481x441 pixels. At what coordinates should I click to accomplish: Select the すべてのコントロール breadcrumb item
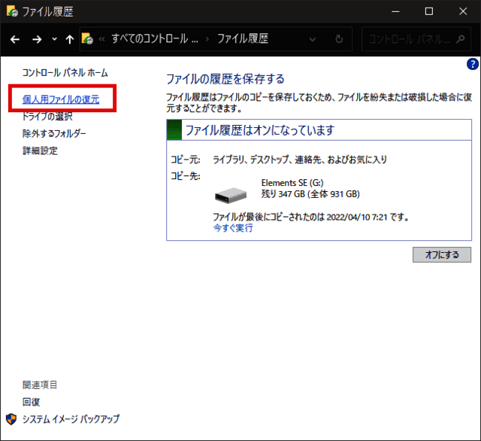tap(154, 39)
